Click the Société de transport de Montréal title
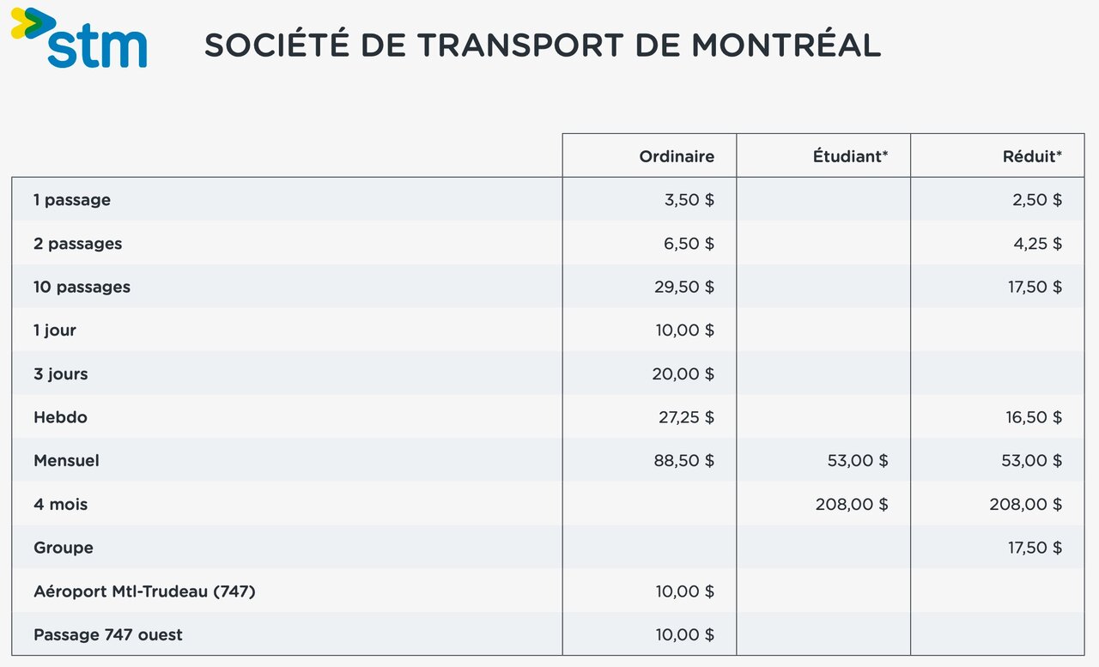This screenshot has height=667, width=1099. pos(543,45)
